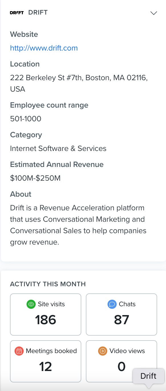Screen dimensions: 166x391
Task: Click the Video views card
Action: tap(121, 361)
